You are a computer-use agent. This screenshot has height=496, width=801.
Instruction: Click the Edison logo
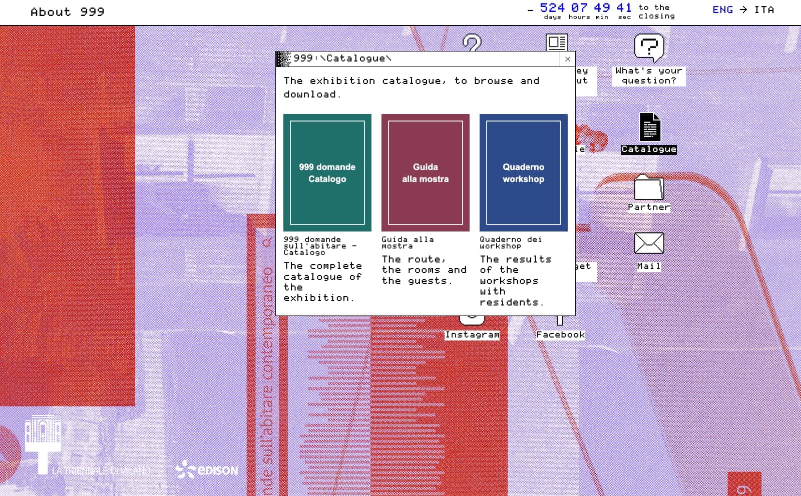coord(207,470)
